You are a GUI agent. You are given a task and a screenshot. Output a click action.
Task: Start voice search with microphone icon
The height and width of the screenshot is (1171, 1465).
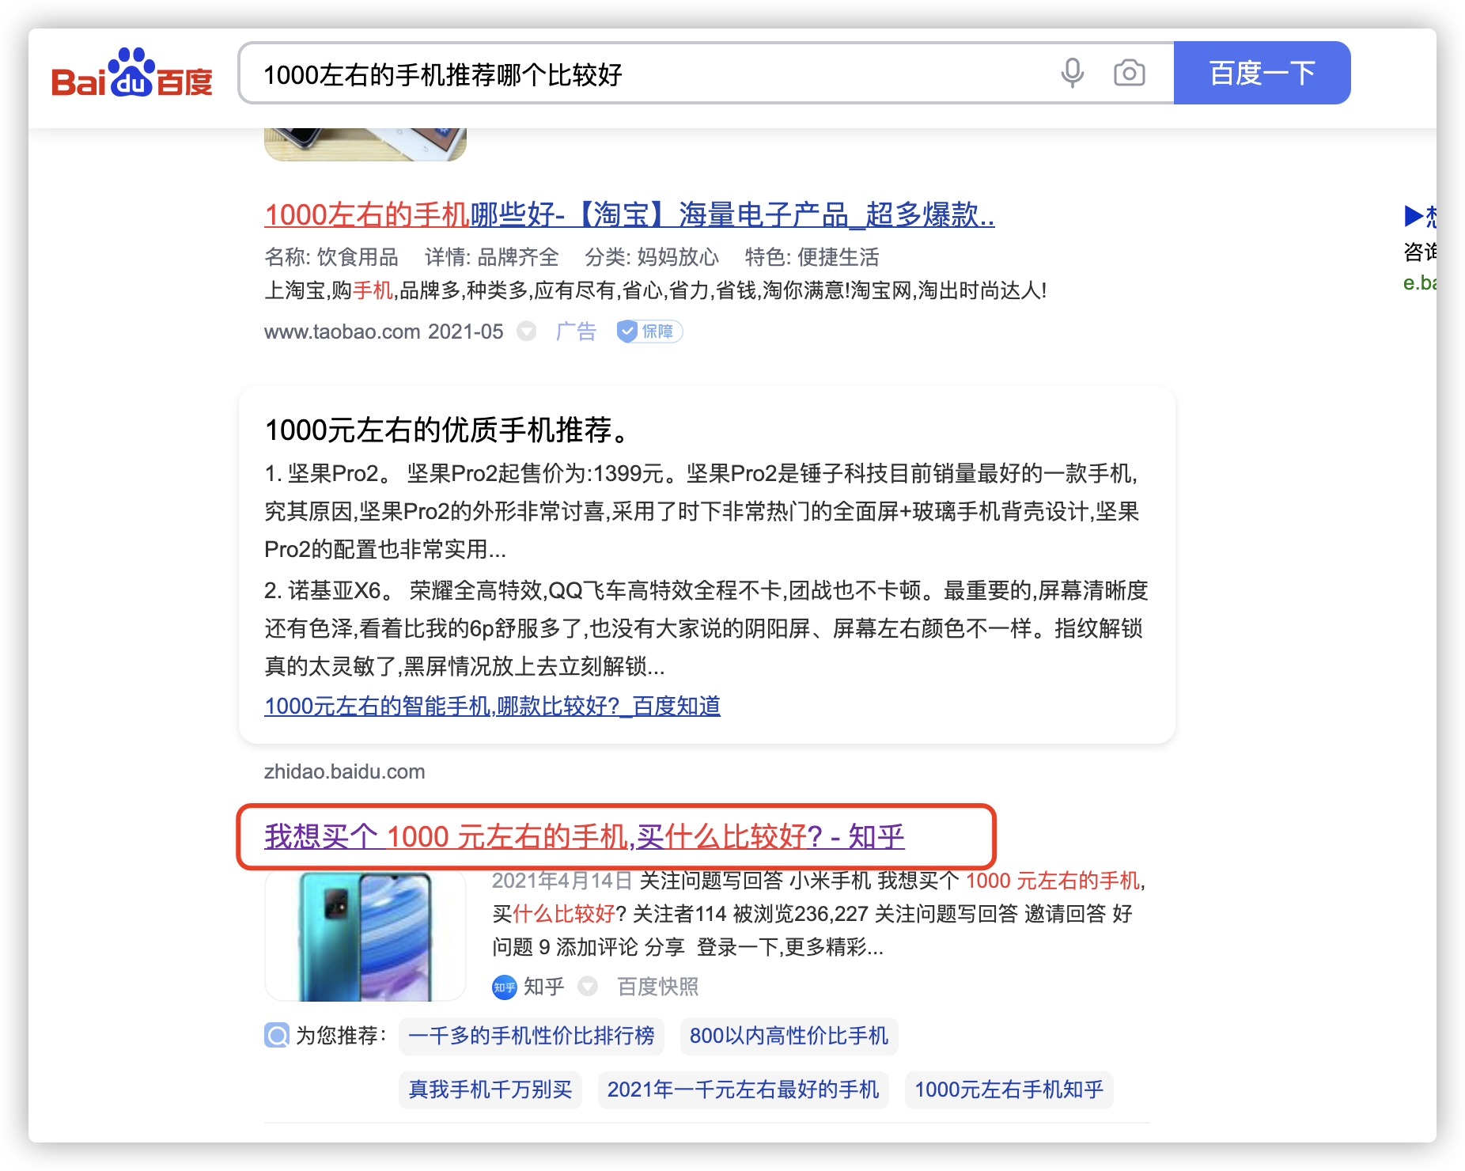1072,73
